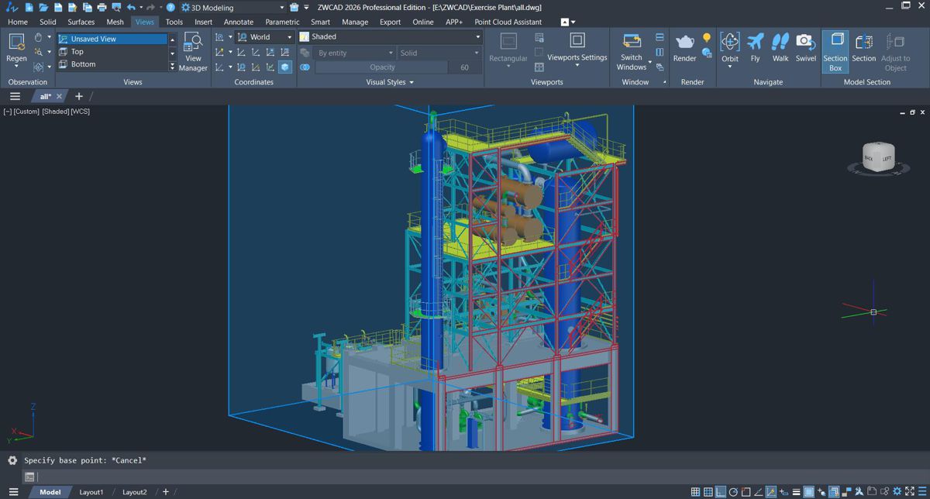
Task: Open the View Manager
Action: pyautogui.click(x=193, y=53)
